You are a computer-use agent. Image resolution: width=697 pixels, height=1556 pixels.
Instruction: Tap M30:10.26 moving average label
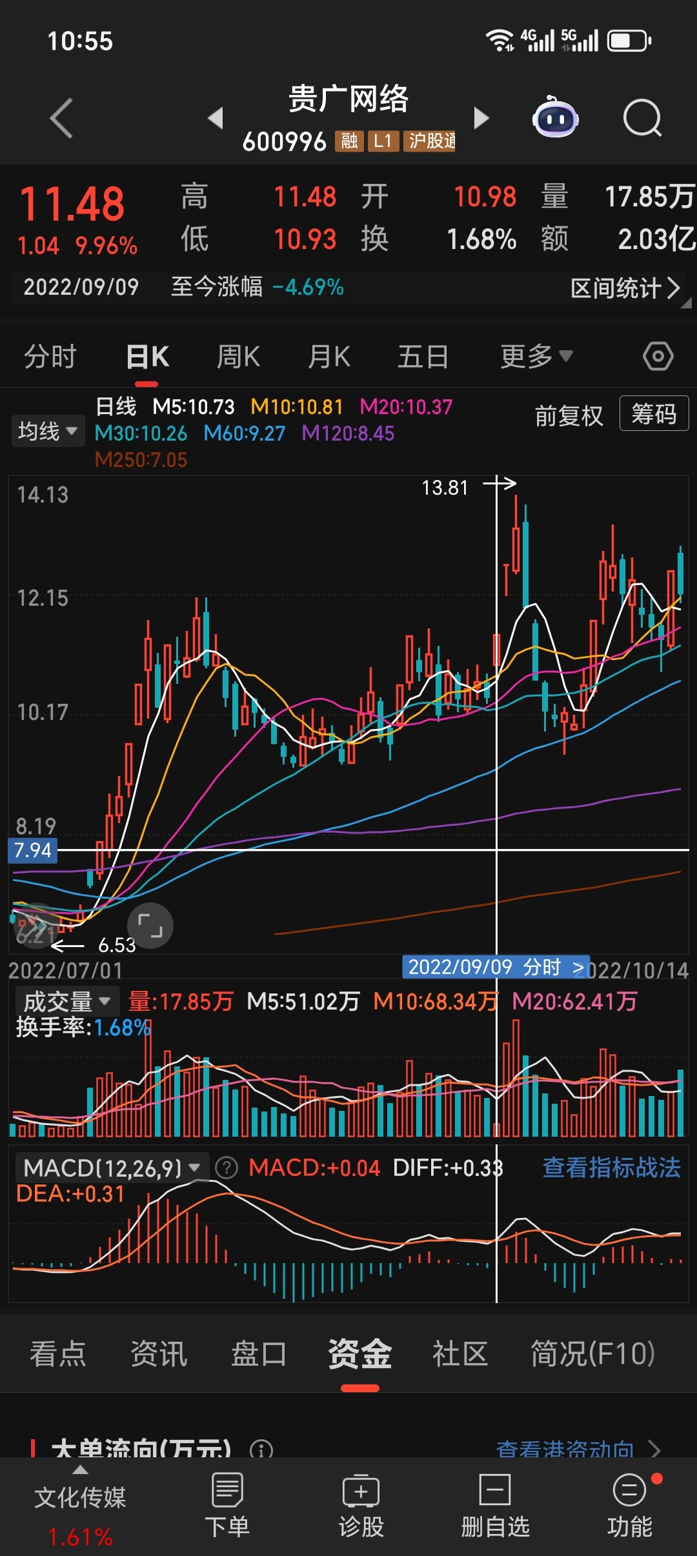[x=141, y=434]
